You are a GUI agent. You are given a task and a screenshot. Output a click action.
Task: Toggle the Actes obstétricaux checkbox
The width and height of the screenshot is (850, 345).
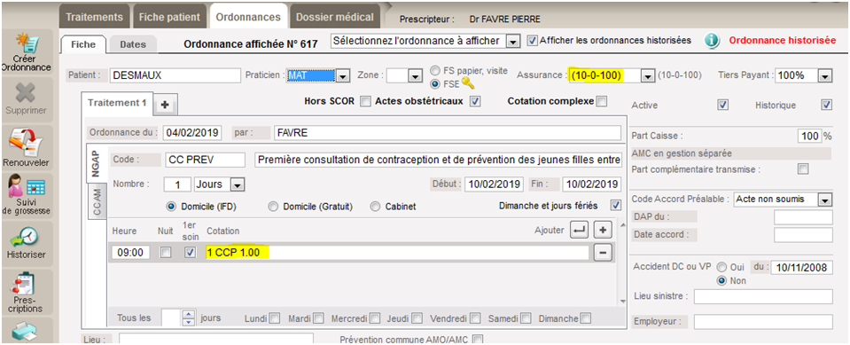tap(475, 101)
